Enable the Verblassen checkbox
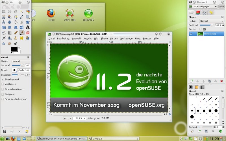Image resolution: width=226 pixels, height=141 pixels. [3, 84]
